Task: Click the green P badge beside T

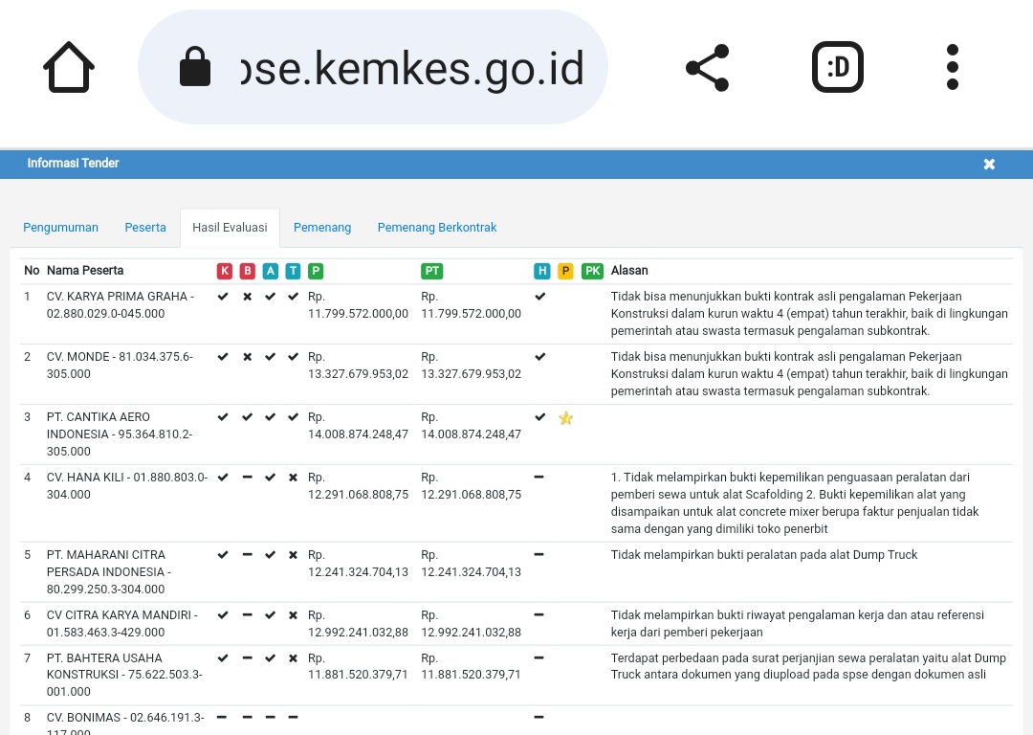Action: coord(316,271)
